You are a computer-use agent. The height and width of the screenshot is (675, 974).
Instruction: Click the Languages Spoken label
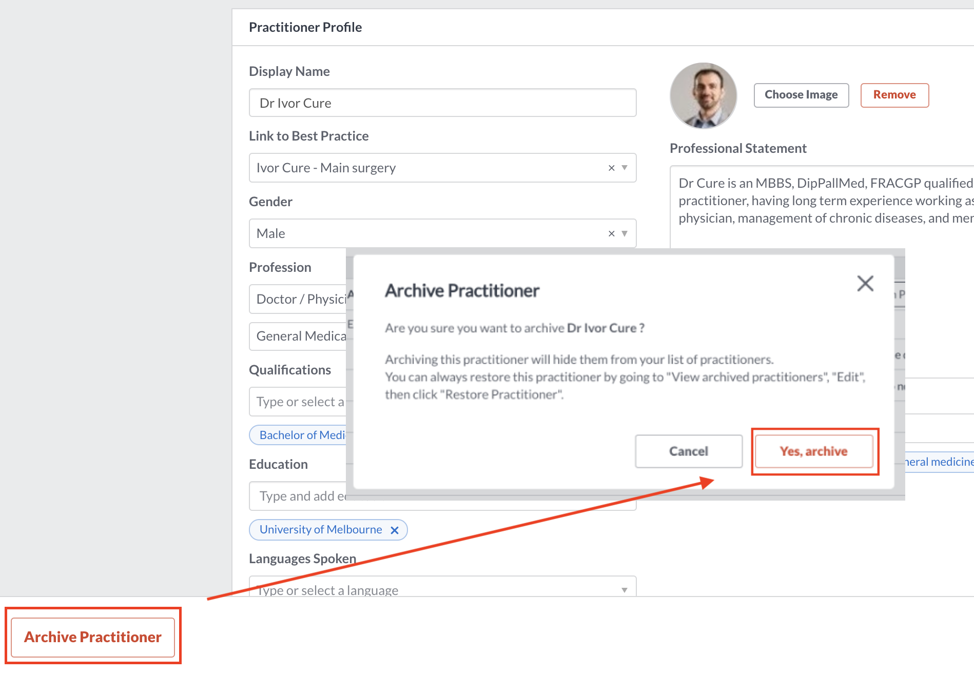302,559
